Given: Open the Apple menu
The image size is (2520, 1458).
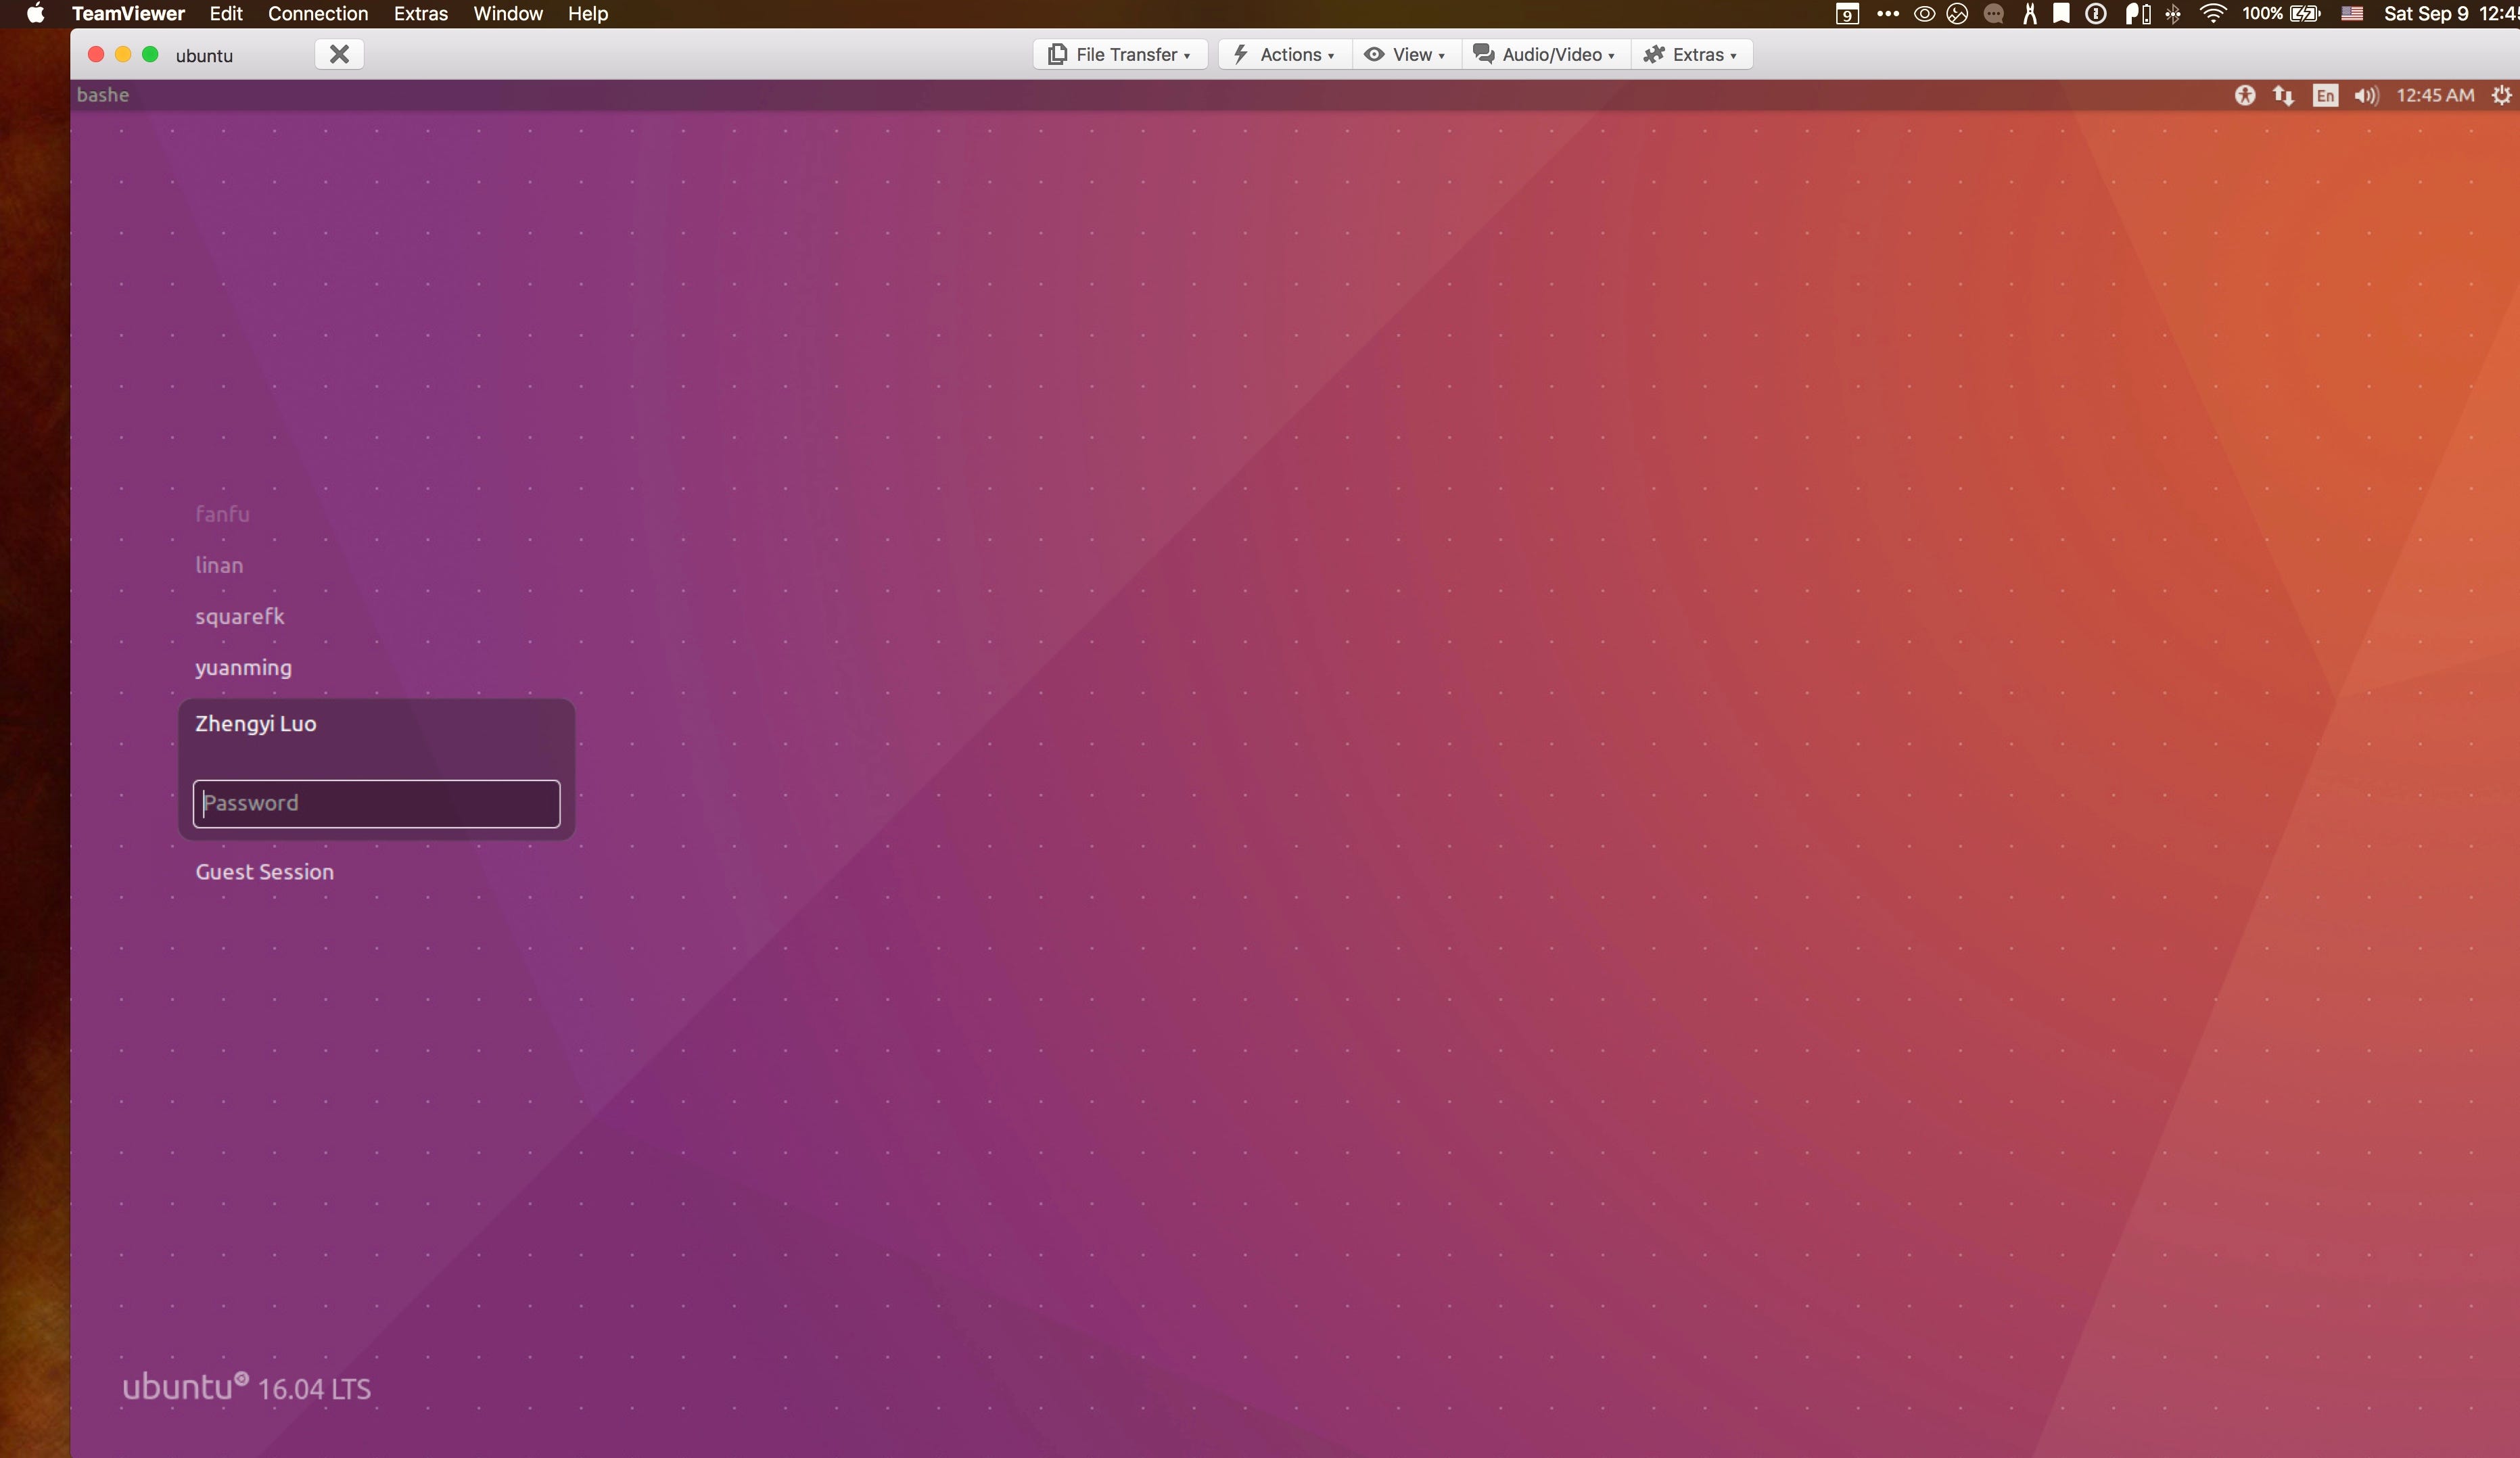Looking at the screenshot, I should tap(35, 13).
